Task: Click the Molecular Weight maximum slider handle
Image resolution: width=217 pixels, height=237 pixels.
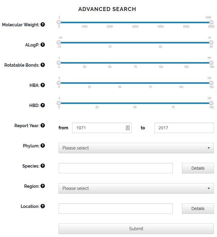Action: (211, 22)
